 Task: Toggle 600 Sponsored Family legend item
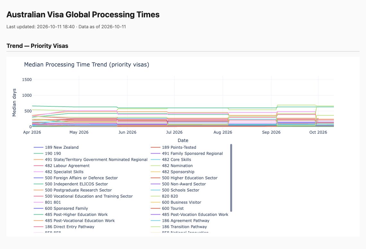(61, 208)
